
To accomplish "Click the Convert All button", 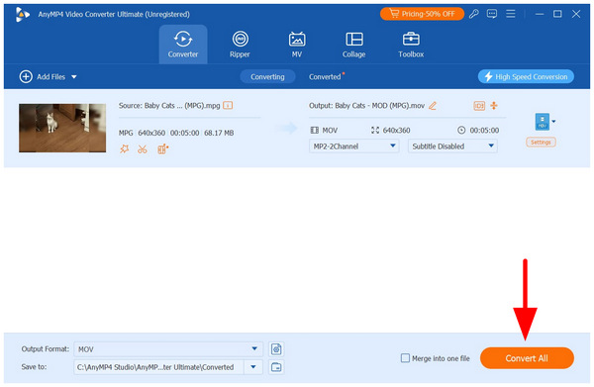I will click(x=527, y=358).
